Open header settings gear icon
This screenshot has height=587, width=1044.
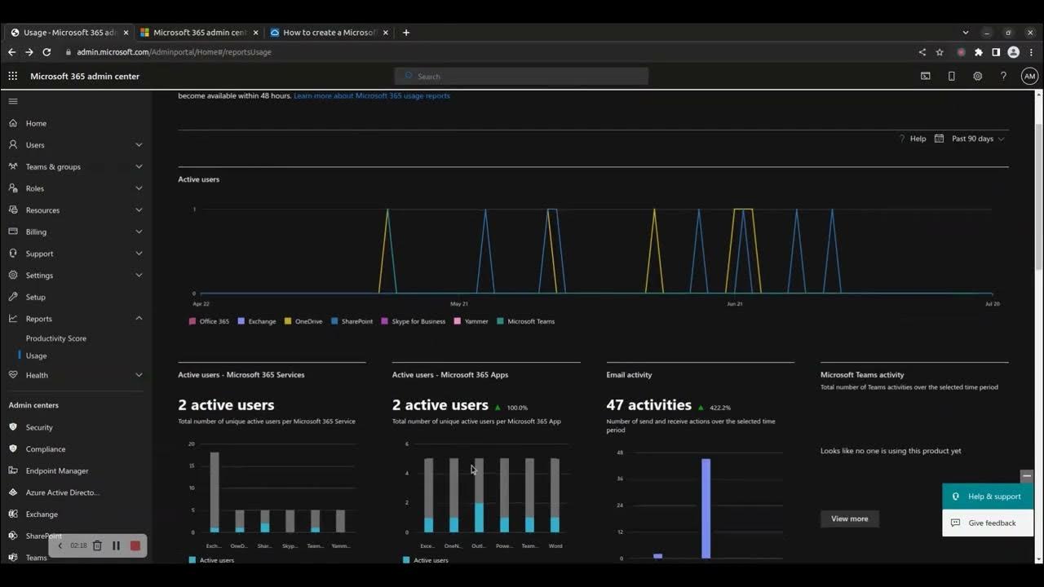click(x=977, y=76)
